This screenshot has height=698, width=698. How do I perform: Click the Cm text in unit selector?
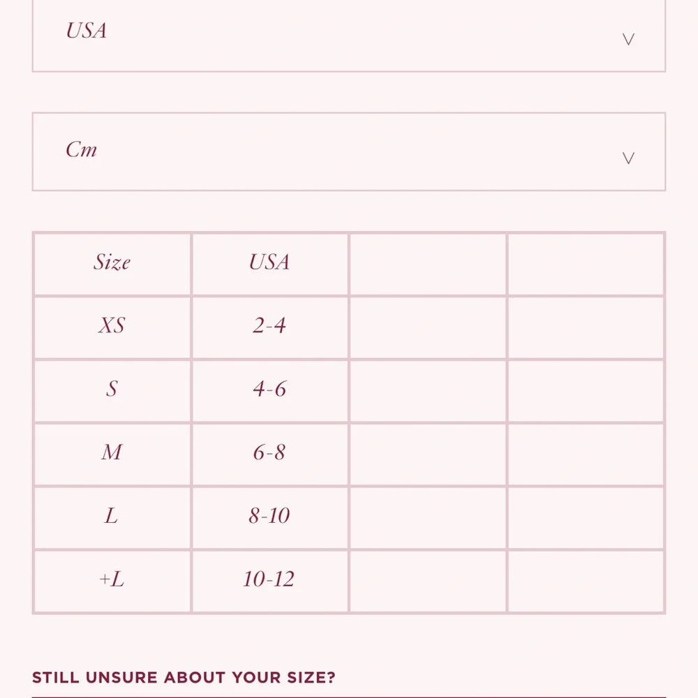(81, 149)
